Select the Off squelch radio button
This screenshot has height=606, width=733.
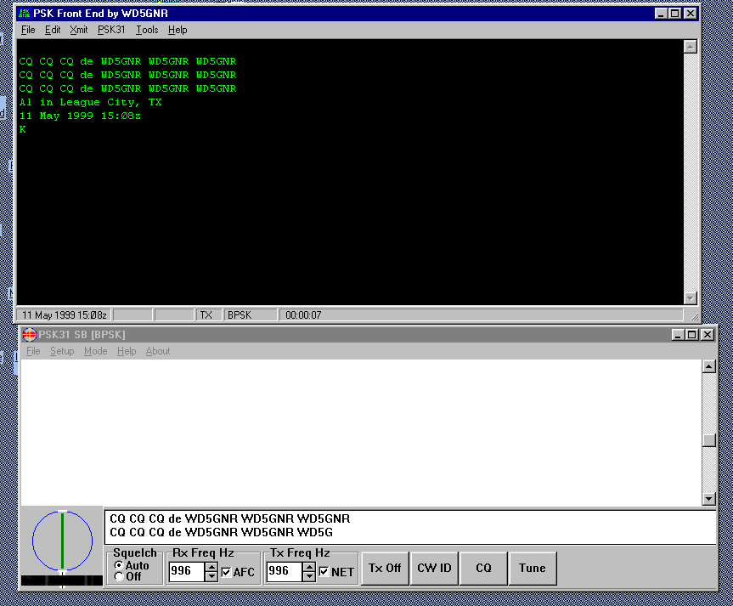[x=119, y=576]
